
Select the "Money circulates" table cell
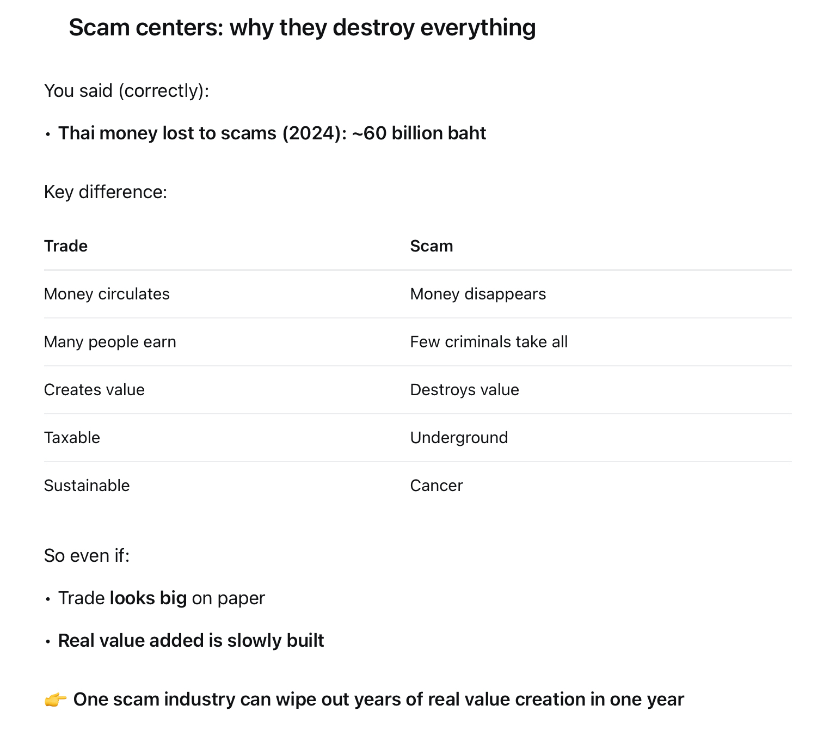[107, 294]
